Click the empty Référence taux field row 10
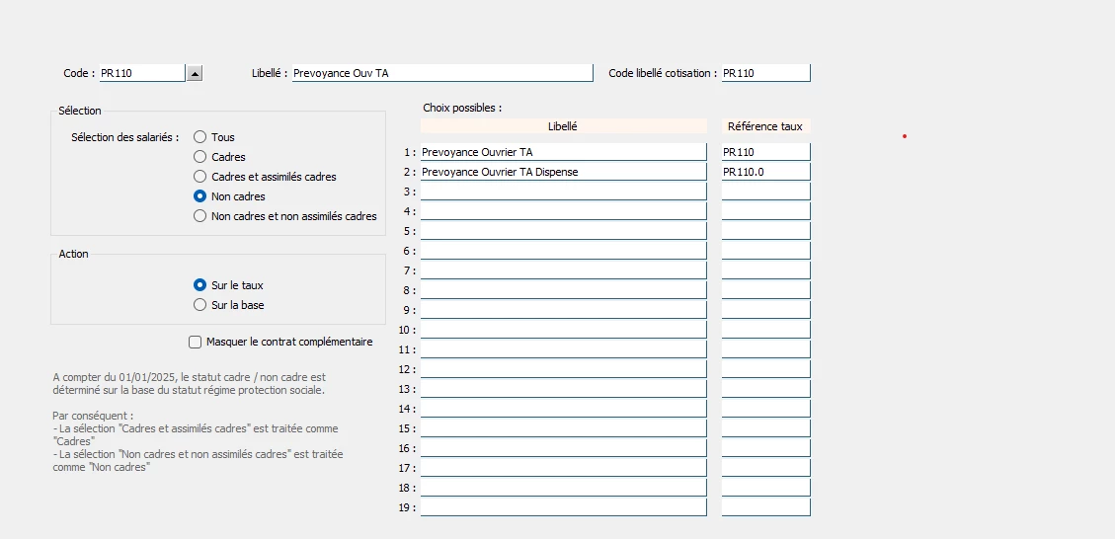 (765, 330)
